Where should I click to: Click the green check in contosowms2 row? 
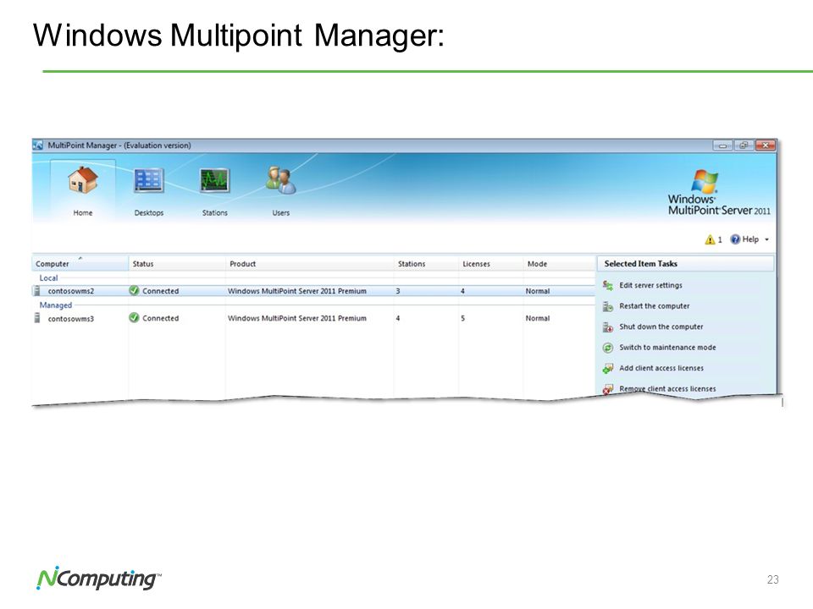pyautogui.click(x=135, y=290)
